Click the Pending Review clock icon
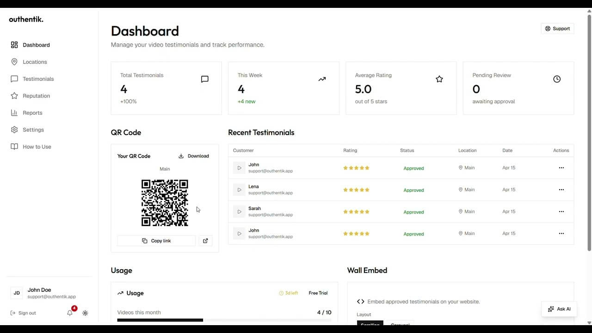The width and height of the screenshot is (592, 333). click(x=557, y=79)
